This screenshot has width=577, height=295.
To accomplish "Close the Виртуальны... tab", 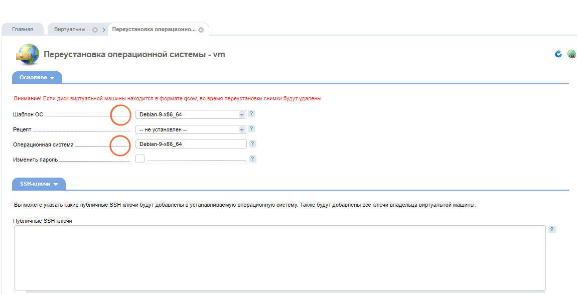I will (x=95, y=30).
